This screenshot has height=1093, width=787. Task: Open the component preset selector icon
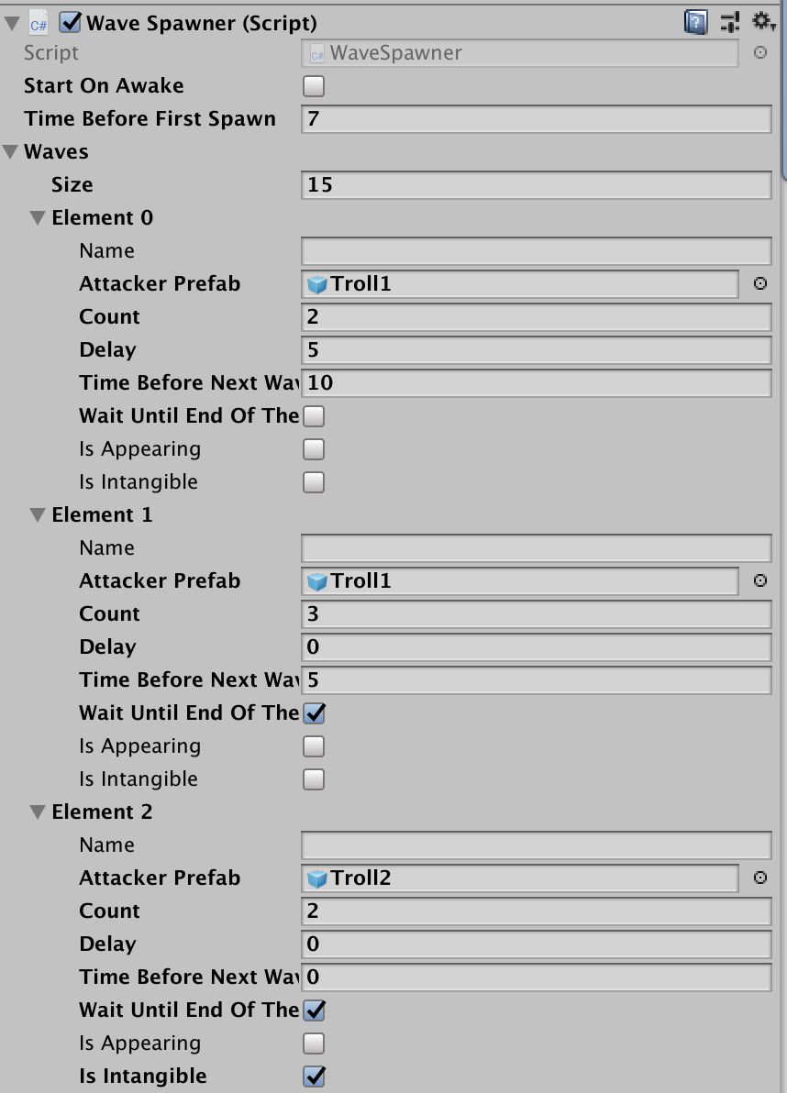(730, 22)
